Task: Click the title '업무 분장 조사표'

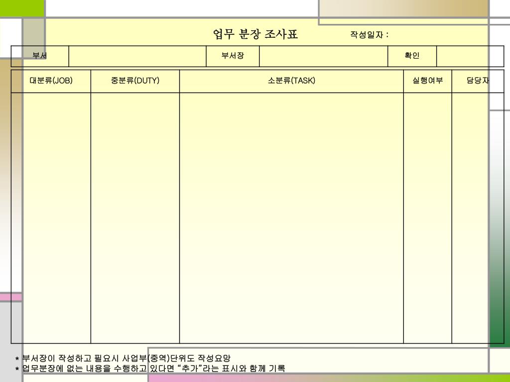Action: 255,34
